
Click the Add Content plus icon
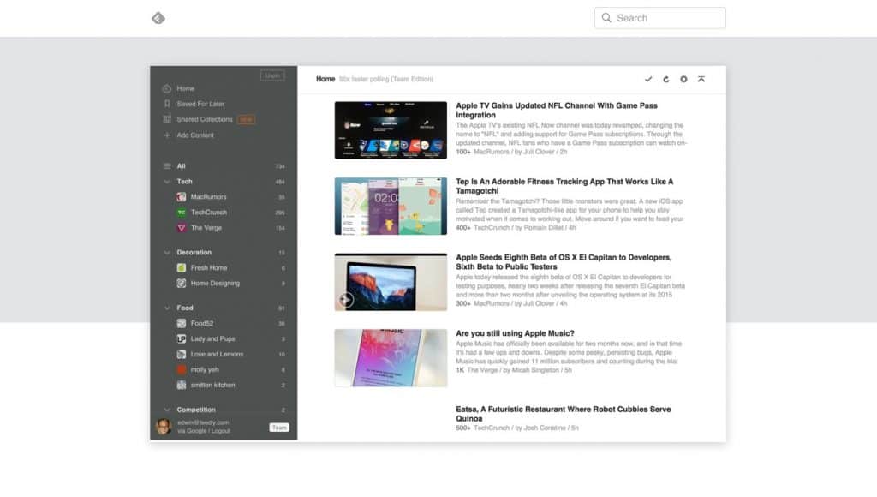pyautogui.click(x=167, y=135)
